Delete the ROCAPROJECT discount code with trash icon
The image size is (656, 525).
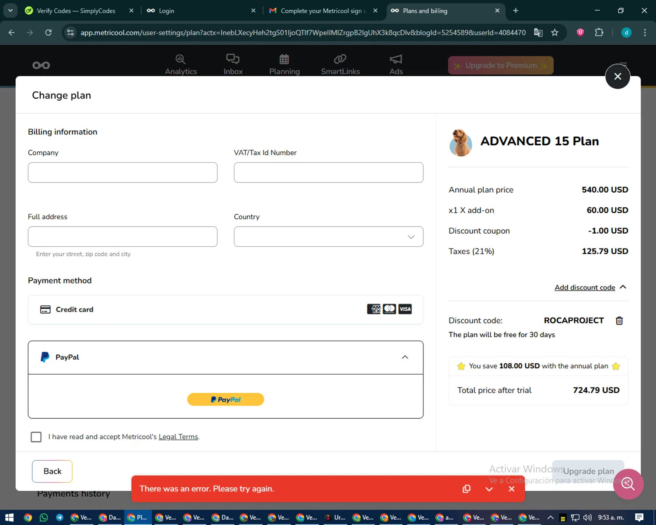click(619, 321)
